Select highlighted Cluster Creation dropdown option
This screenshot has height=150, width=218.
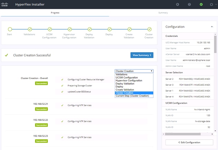[134, 93]
